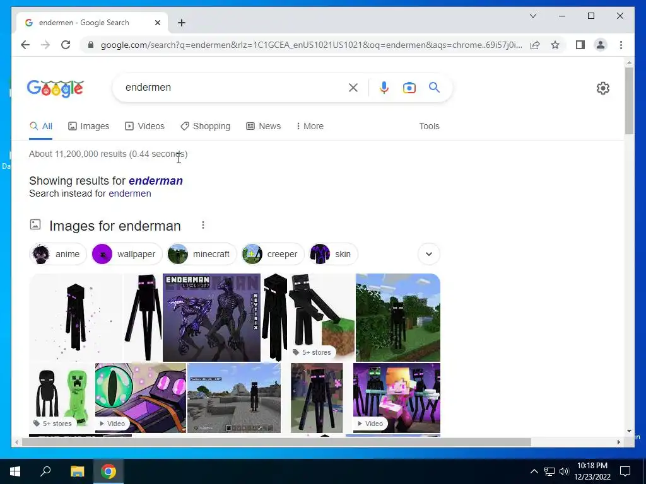Switch to the Shopping tab
Screen dimensions: 646x484
205,126
